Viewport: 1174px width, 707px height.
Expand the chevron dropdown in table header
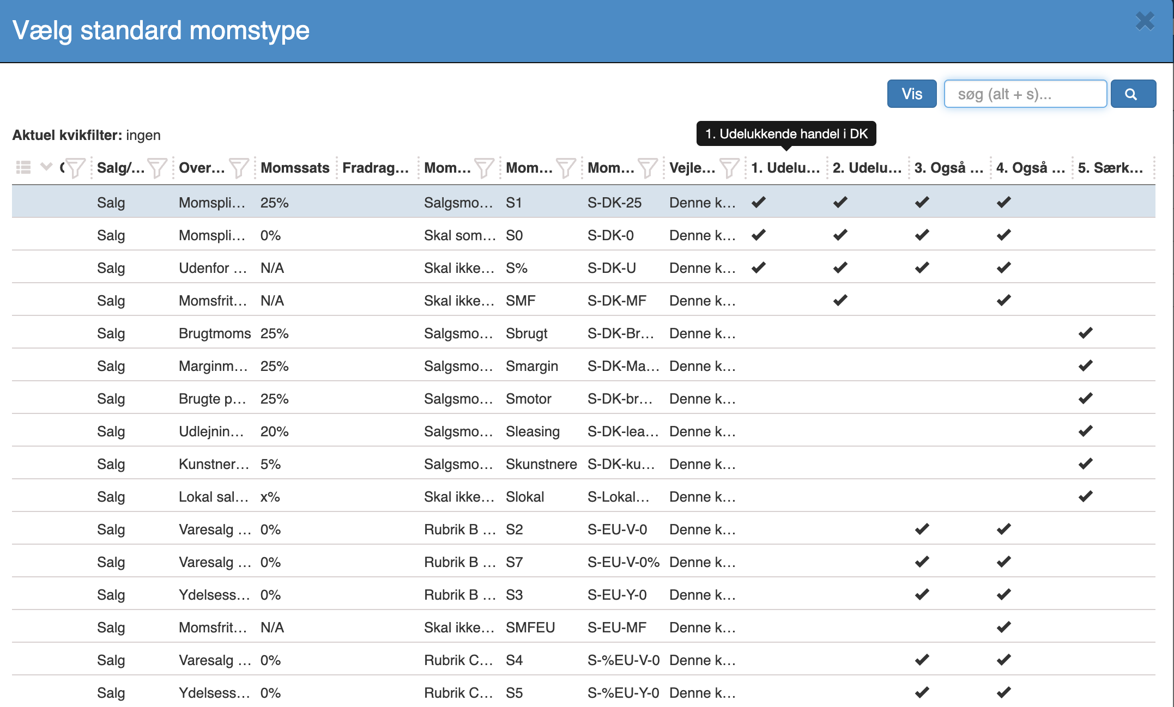46,167
